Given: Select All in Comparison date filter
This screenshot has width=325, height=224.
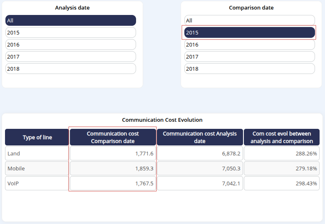Looking at the screenshot, I should (x=250, y=20).
